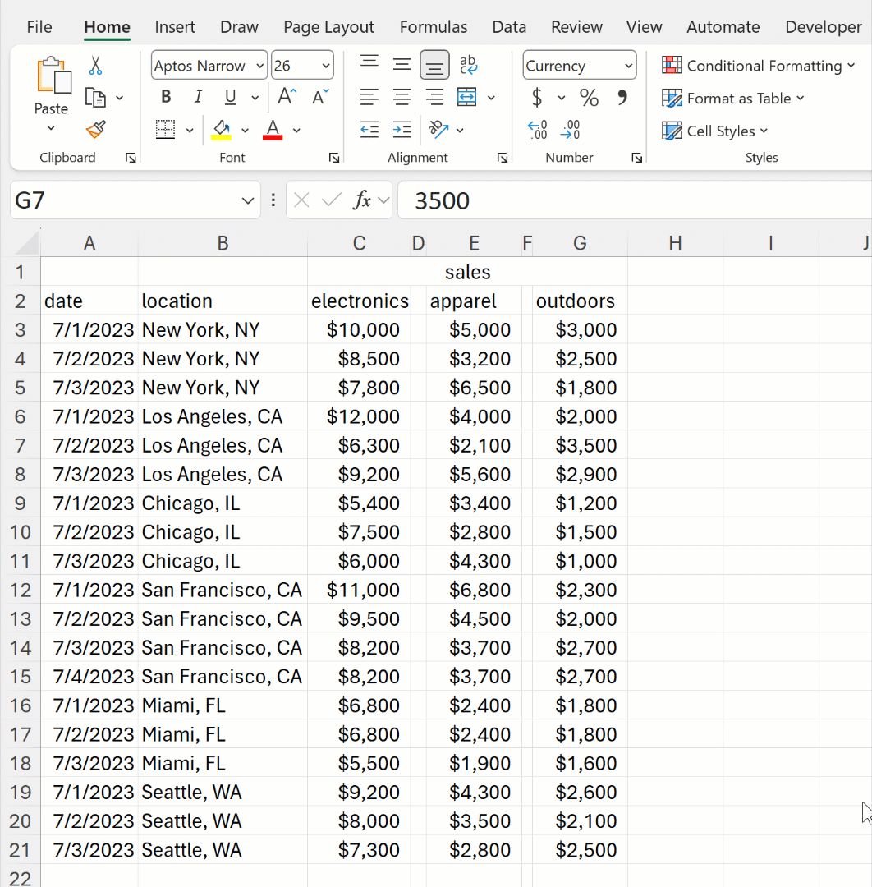Viewport: 872px width, 887px height.
Task: Expand the Name Box dropdown arrow
Action: coord(248,201)
